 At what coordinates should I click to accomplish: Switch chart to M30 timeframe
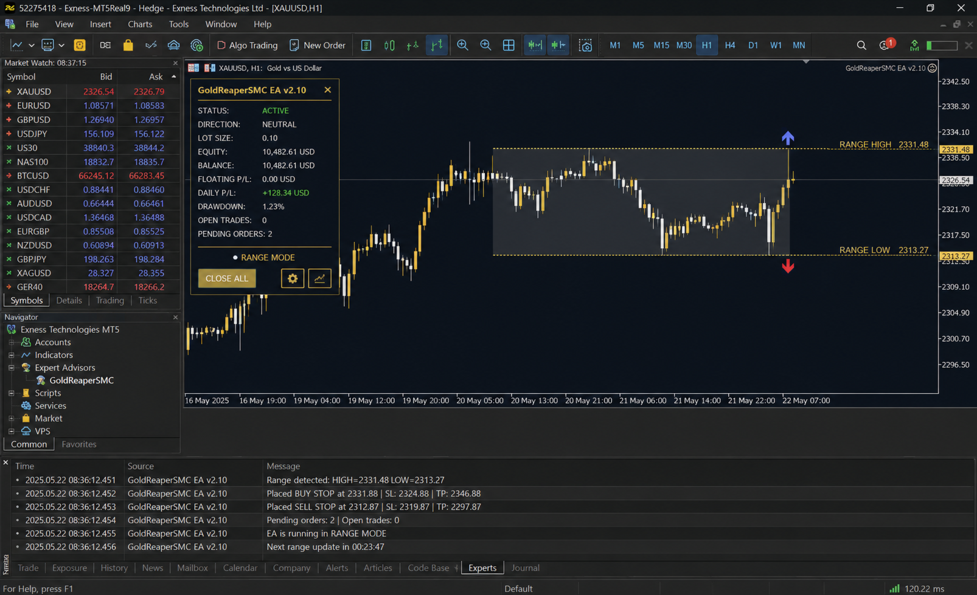684,45
